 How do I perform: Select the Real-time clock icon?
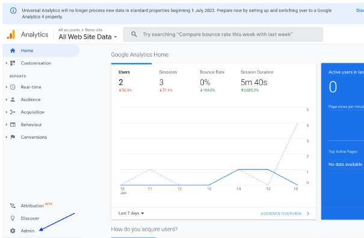[x=13, y=87]
